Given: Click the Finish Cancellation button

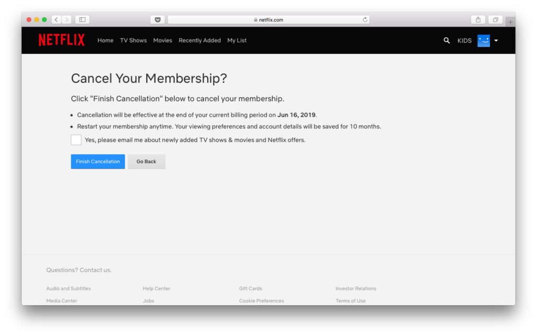Looking at the screenshot, I should point(98,162).
